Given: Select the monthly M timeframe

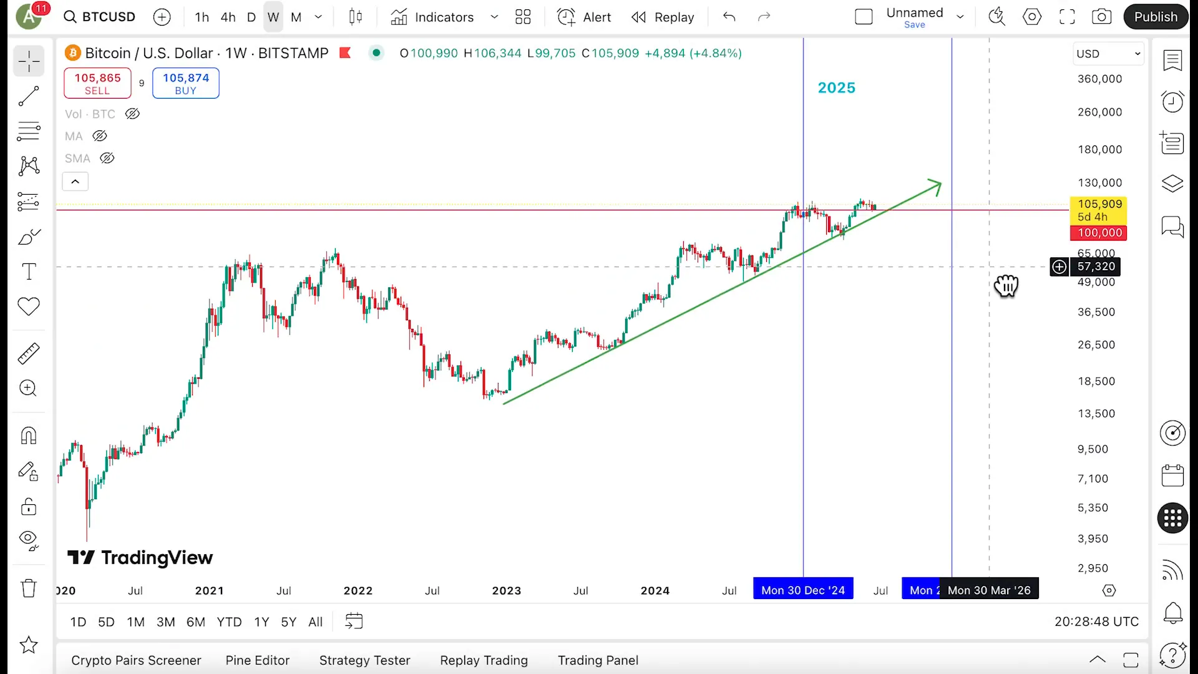Looking at the screenshot, I should tap(296, 17).
